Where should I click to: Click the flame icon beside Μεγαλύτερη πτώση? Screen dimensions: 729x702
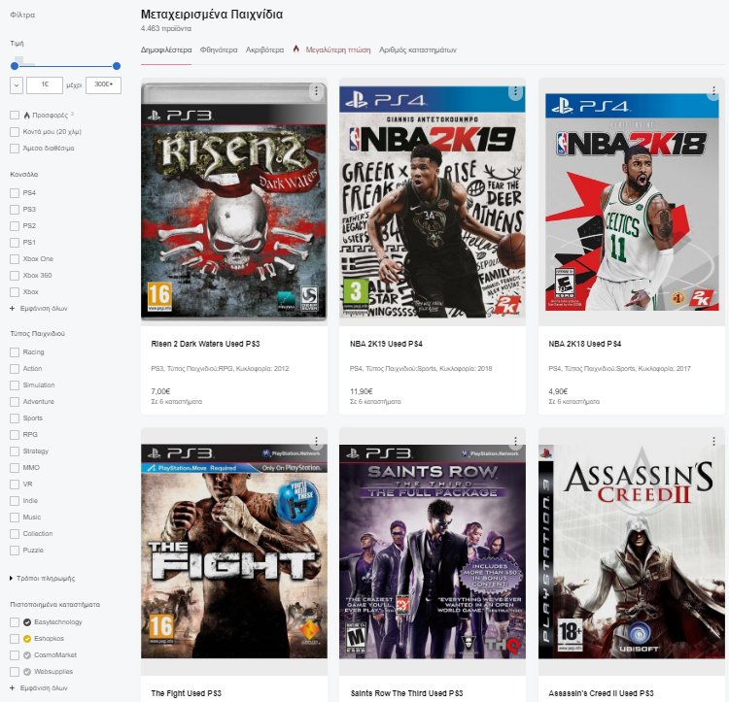pyautogui.click(x=296, y=49)
